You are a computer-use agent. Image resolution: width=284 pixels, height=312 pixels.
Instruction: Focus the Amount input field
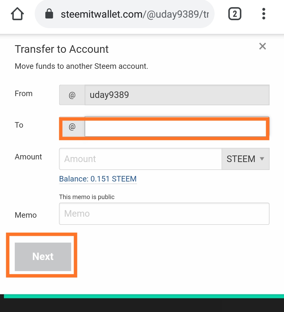140,159
